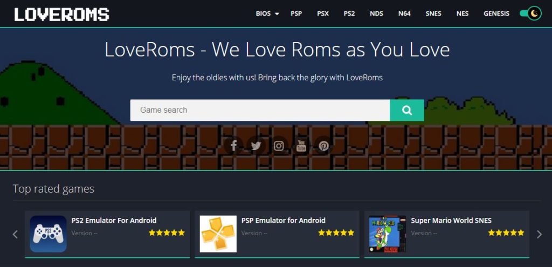This screenshot has height=267, width=552.
Task: Open the PSP menu item
Action: [296, 13]
